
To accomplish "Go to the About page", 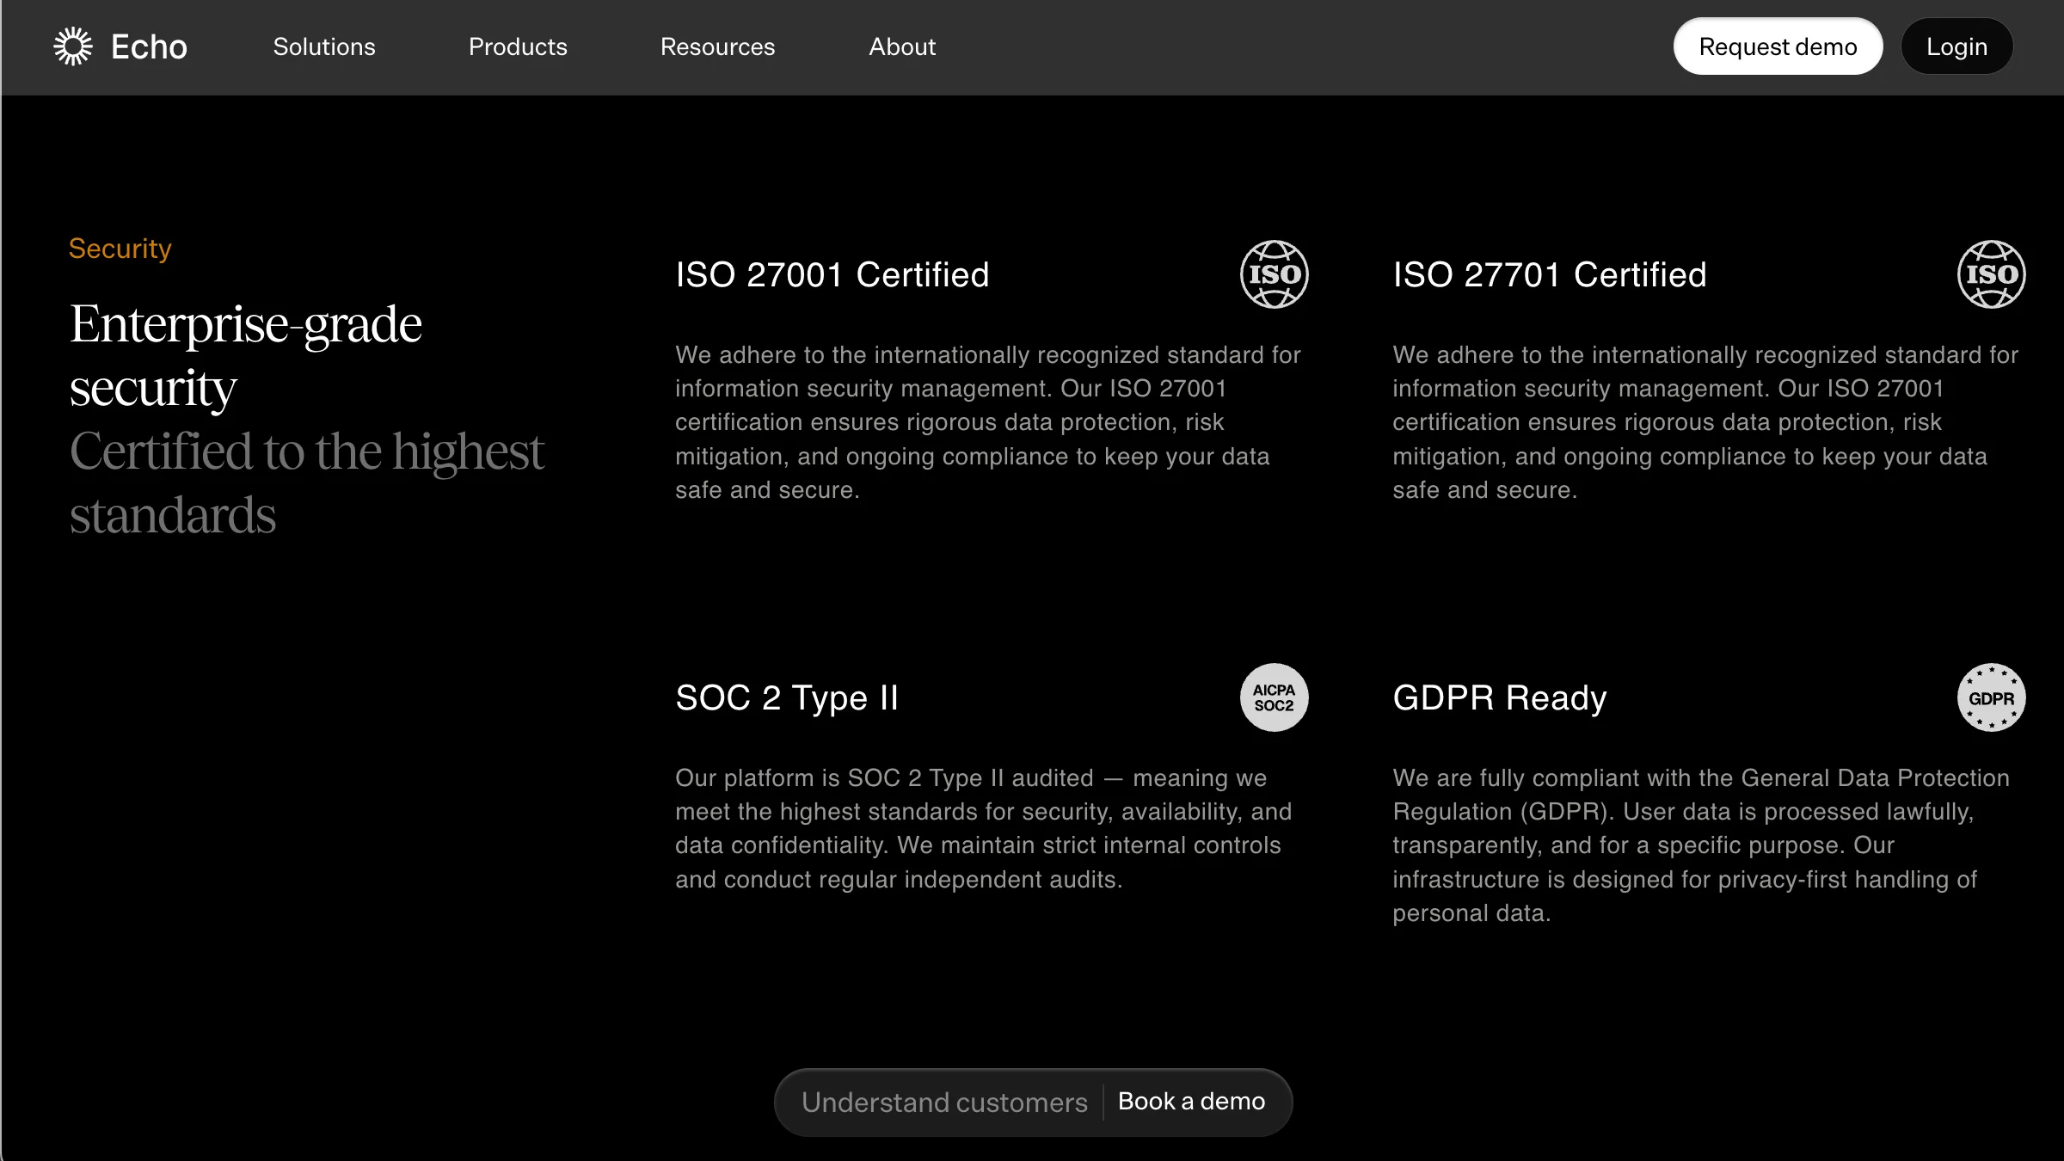I will (902, 46).
